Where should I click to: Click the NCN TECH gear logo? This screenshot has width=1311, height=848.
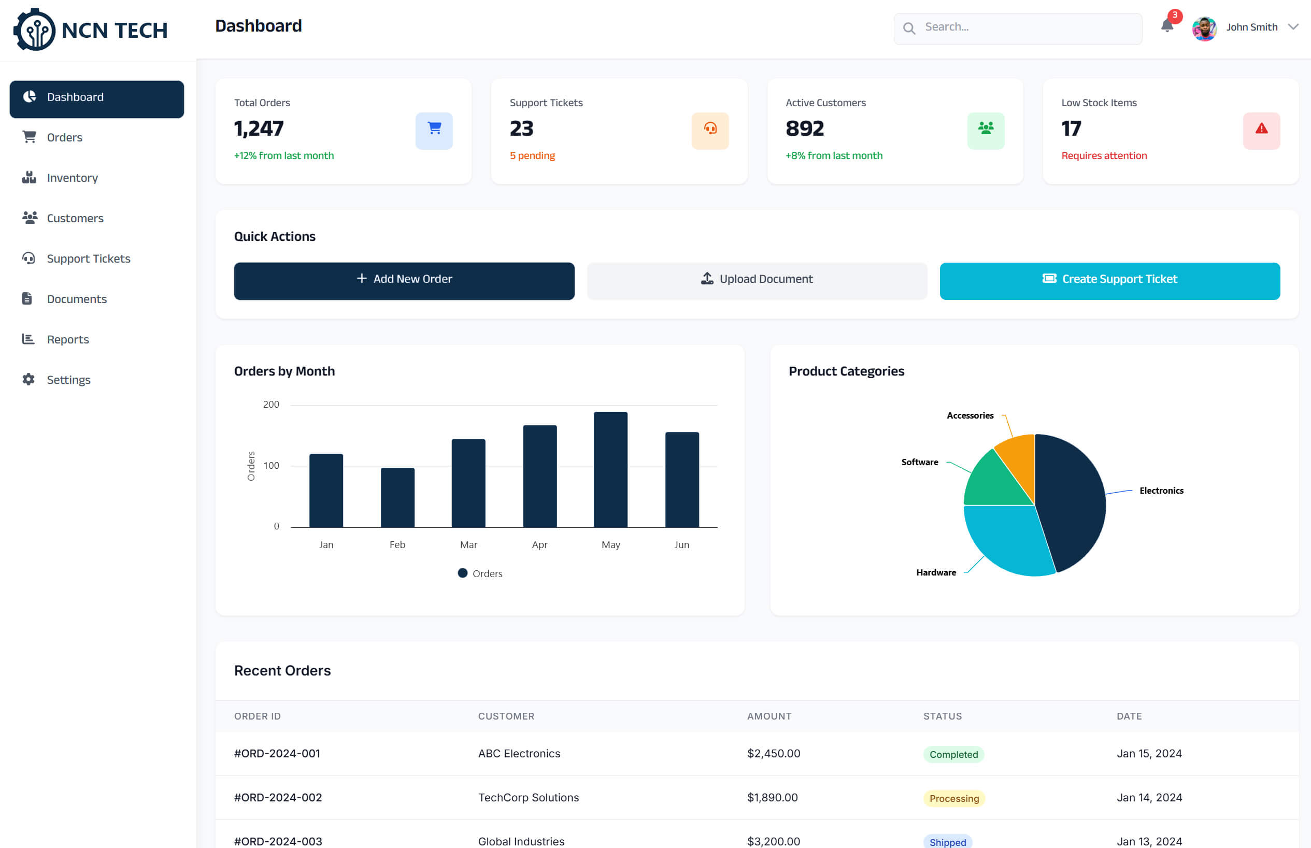pos(35,30)
